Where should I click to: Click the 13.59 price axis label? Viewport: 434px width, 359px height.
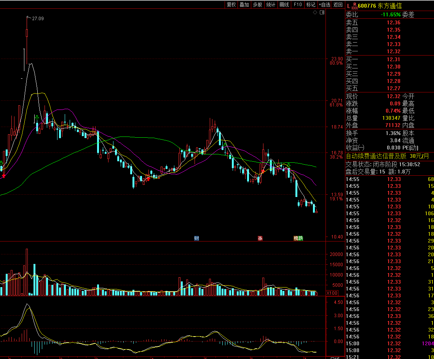point(337,195)
